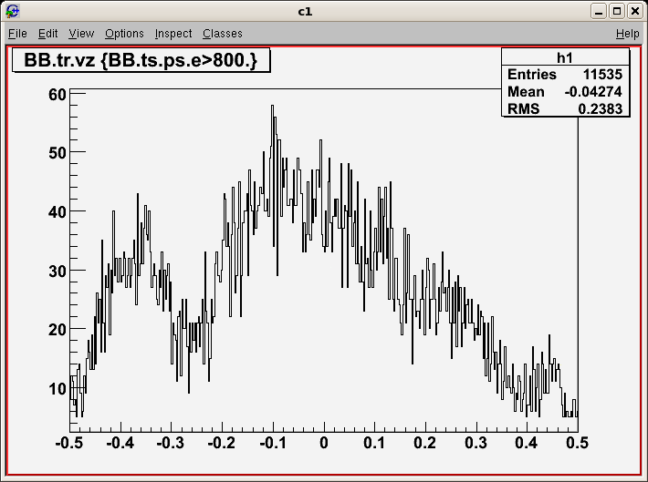Close the c1 canvas window

click(x=635, y=11)
